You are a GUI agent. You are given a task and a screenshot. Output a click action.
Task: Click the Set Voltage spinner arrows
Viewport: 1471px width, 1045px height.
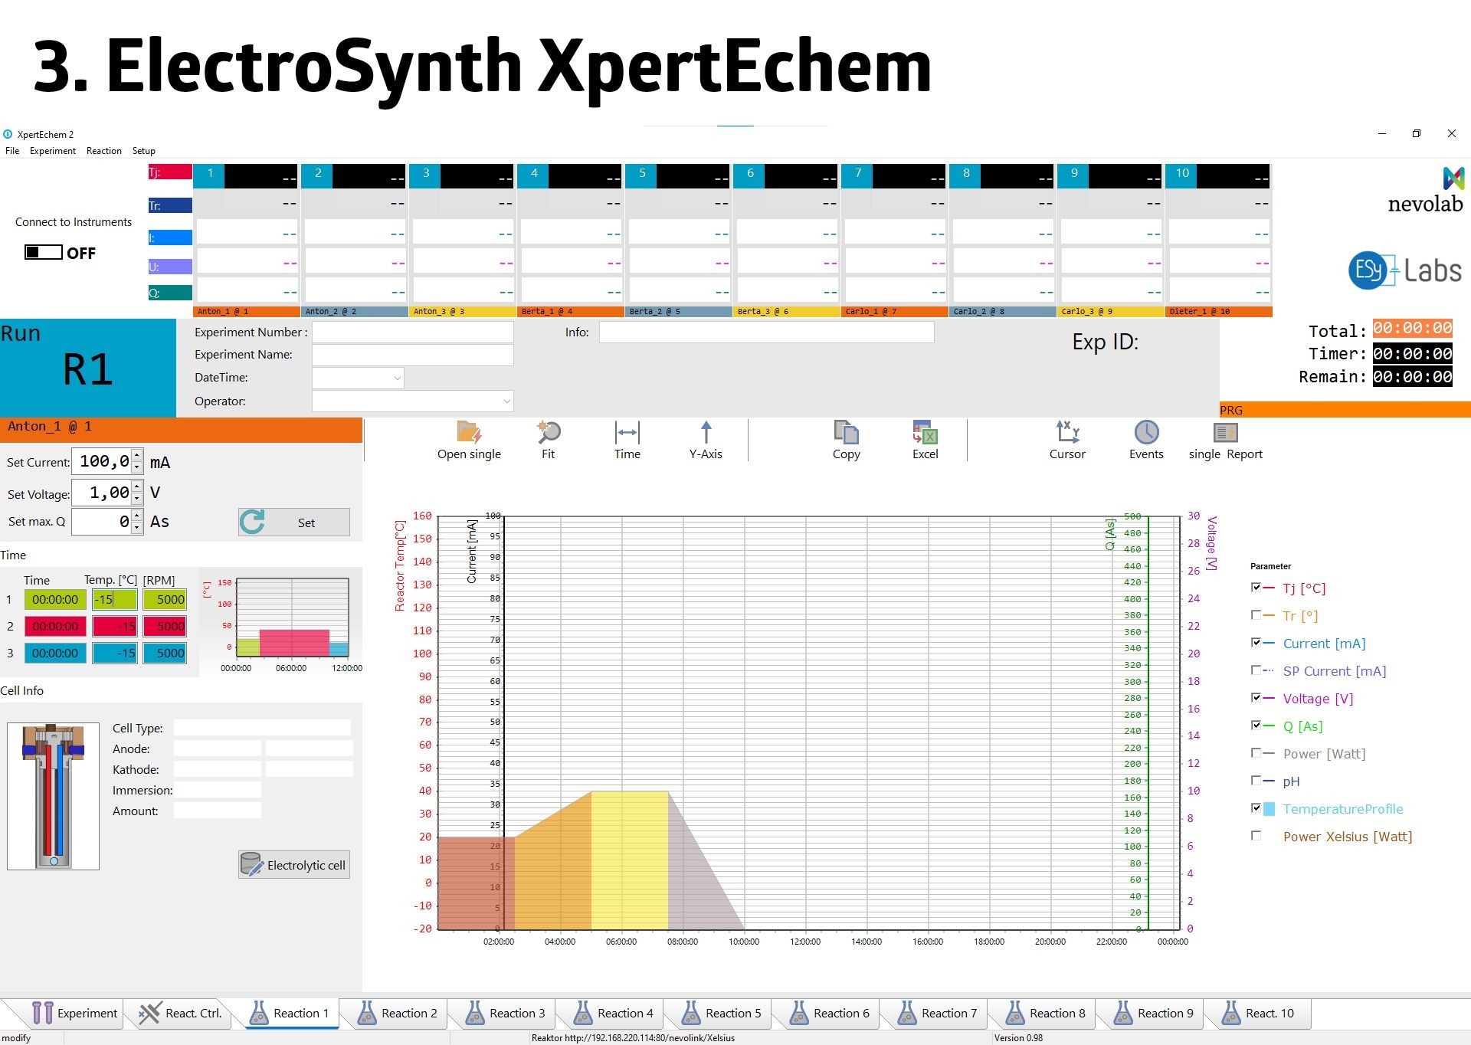coord(137,493)
